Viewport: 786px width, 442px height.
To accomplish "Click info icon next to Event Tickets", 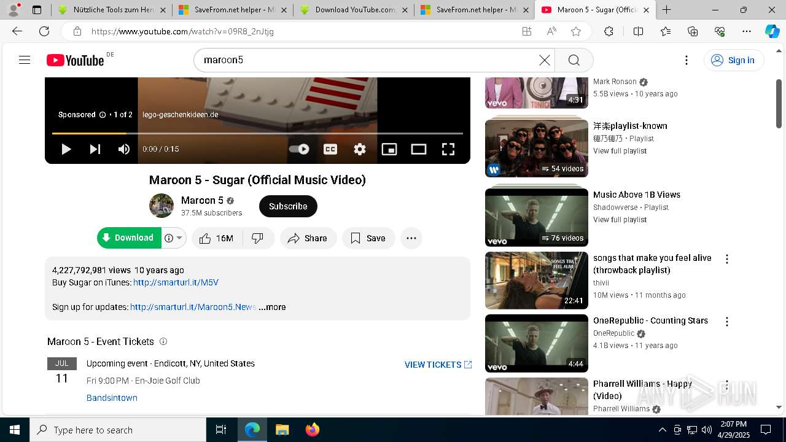I will pyautogui.click(x=163, y=341).
